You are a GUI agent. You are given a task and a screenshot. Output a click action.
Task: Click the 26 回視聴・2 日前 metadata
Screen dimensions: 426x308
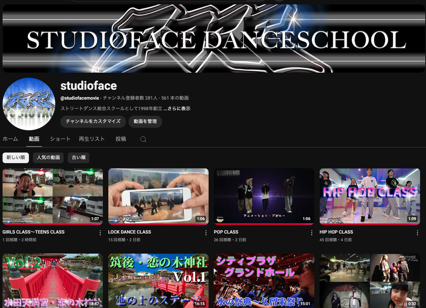230,240
